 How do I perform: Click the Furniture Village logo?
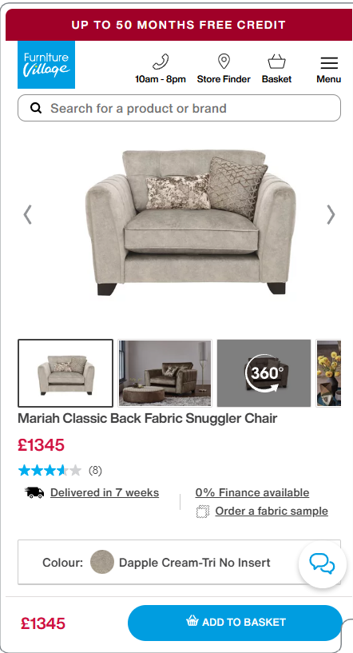click(46, 65)
